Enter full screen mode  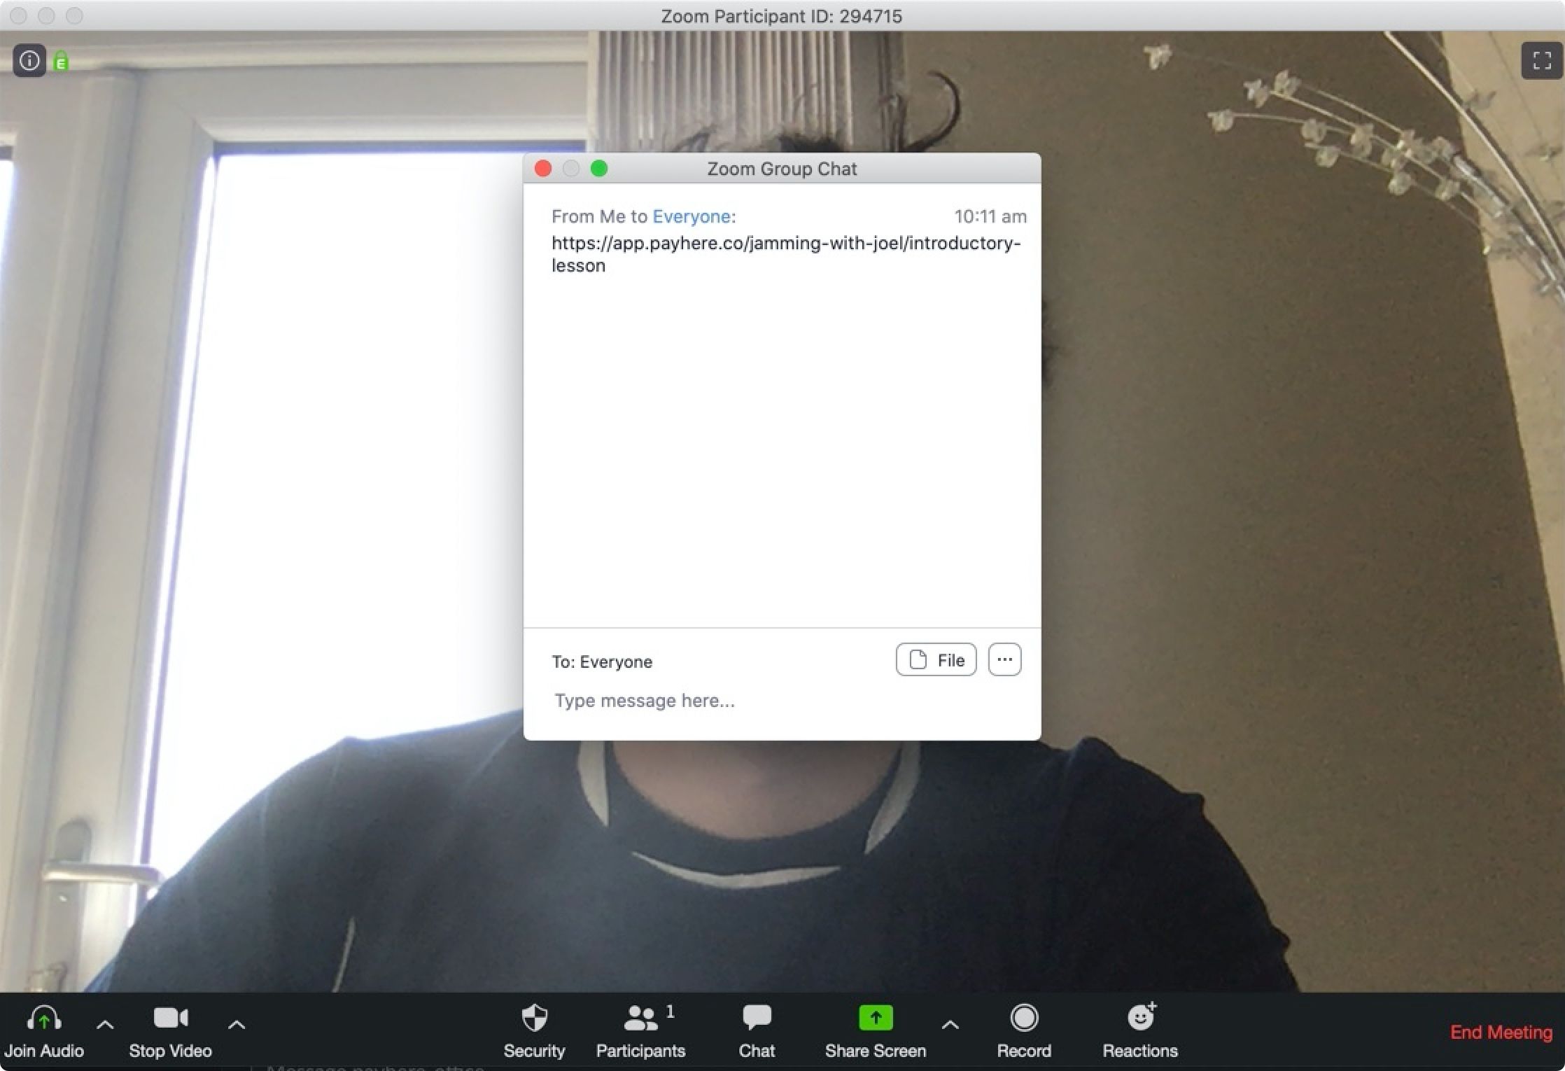[x=1542, y=61]
